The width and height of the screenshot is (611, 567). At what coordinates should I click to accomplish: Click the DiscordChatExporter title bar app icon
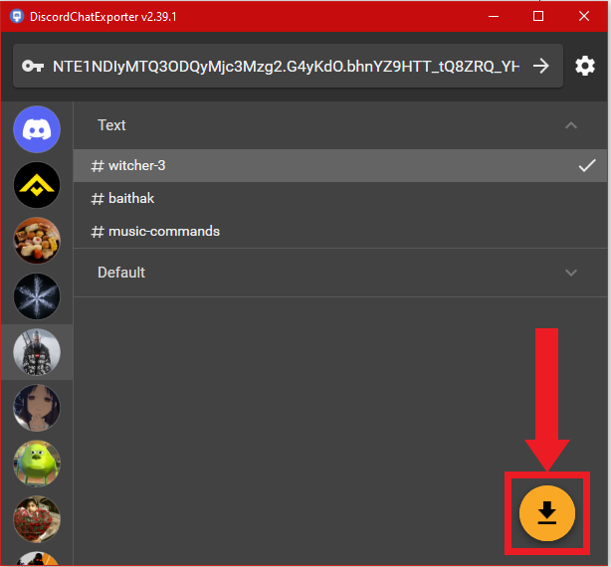pyautogui.click(x=17, y=16)
